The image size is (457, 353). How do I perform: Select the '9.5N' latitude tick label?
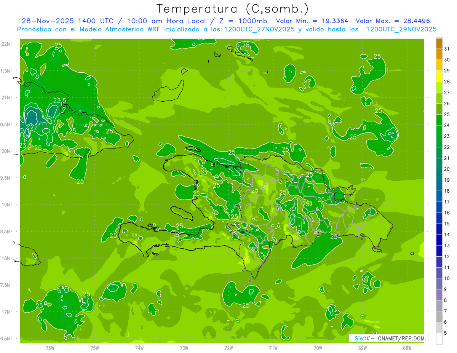pyautogui.click(x=6, y=178)
